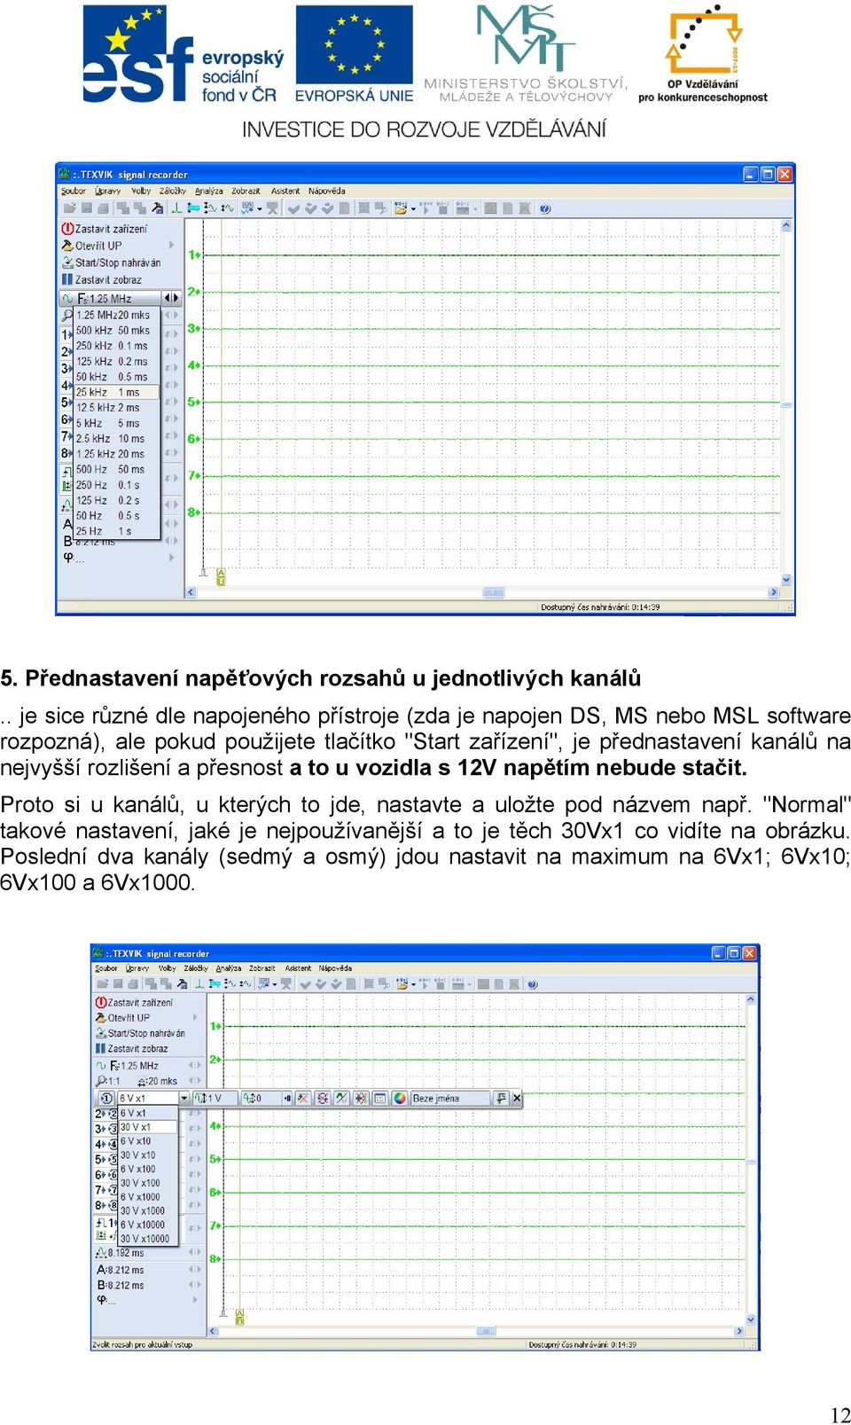851x1425 pixels.
Task: Click the calculator-like icon in lower channel toolbar
Action: click(379, 1098)
